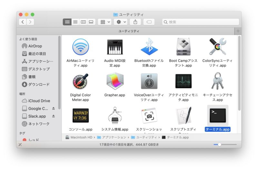Open the gear action menu

tap(121, 22)
